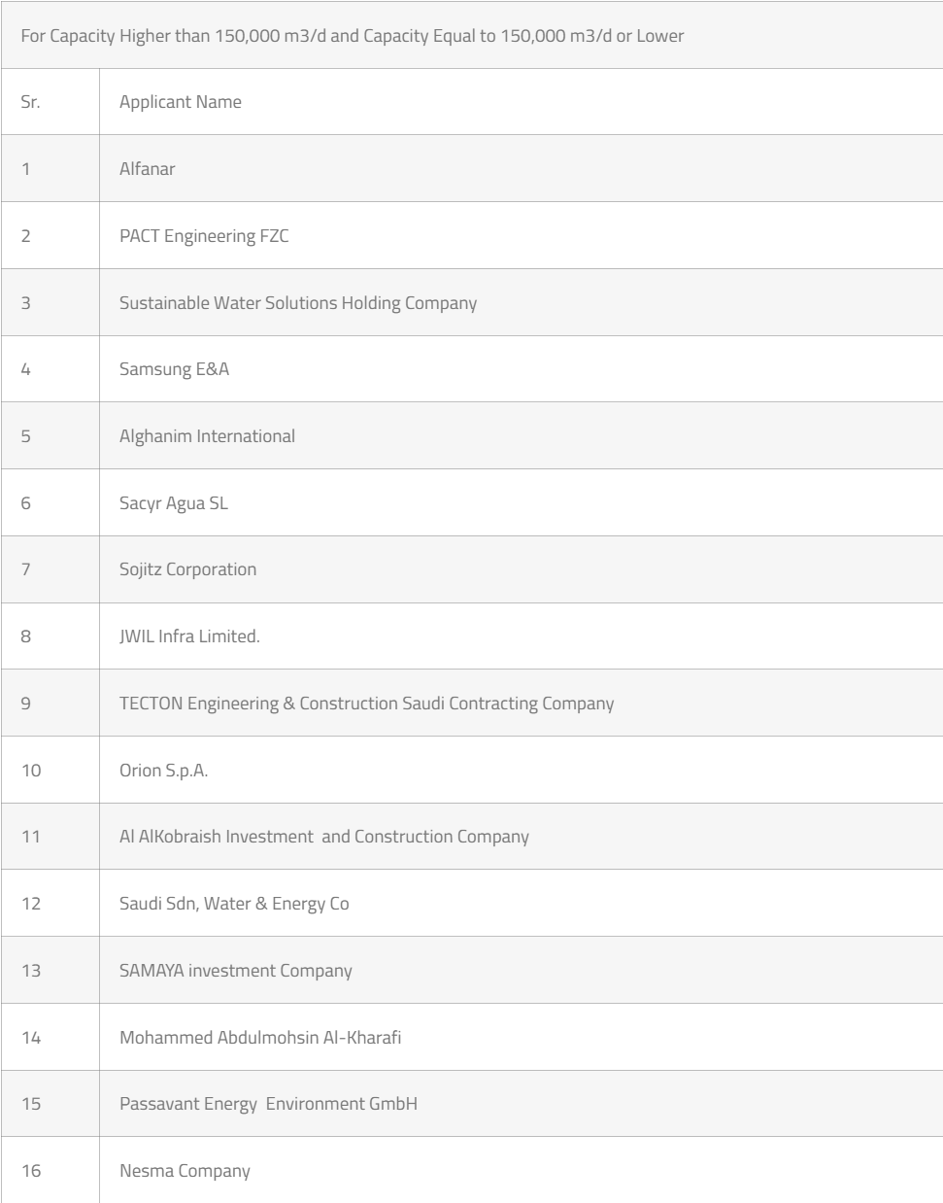
Task: Click on Sacyr Agua SL
Action: coord(174,503)
